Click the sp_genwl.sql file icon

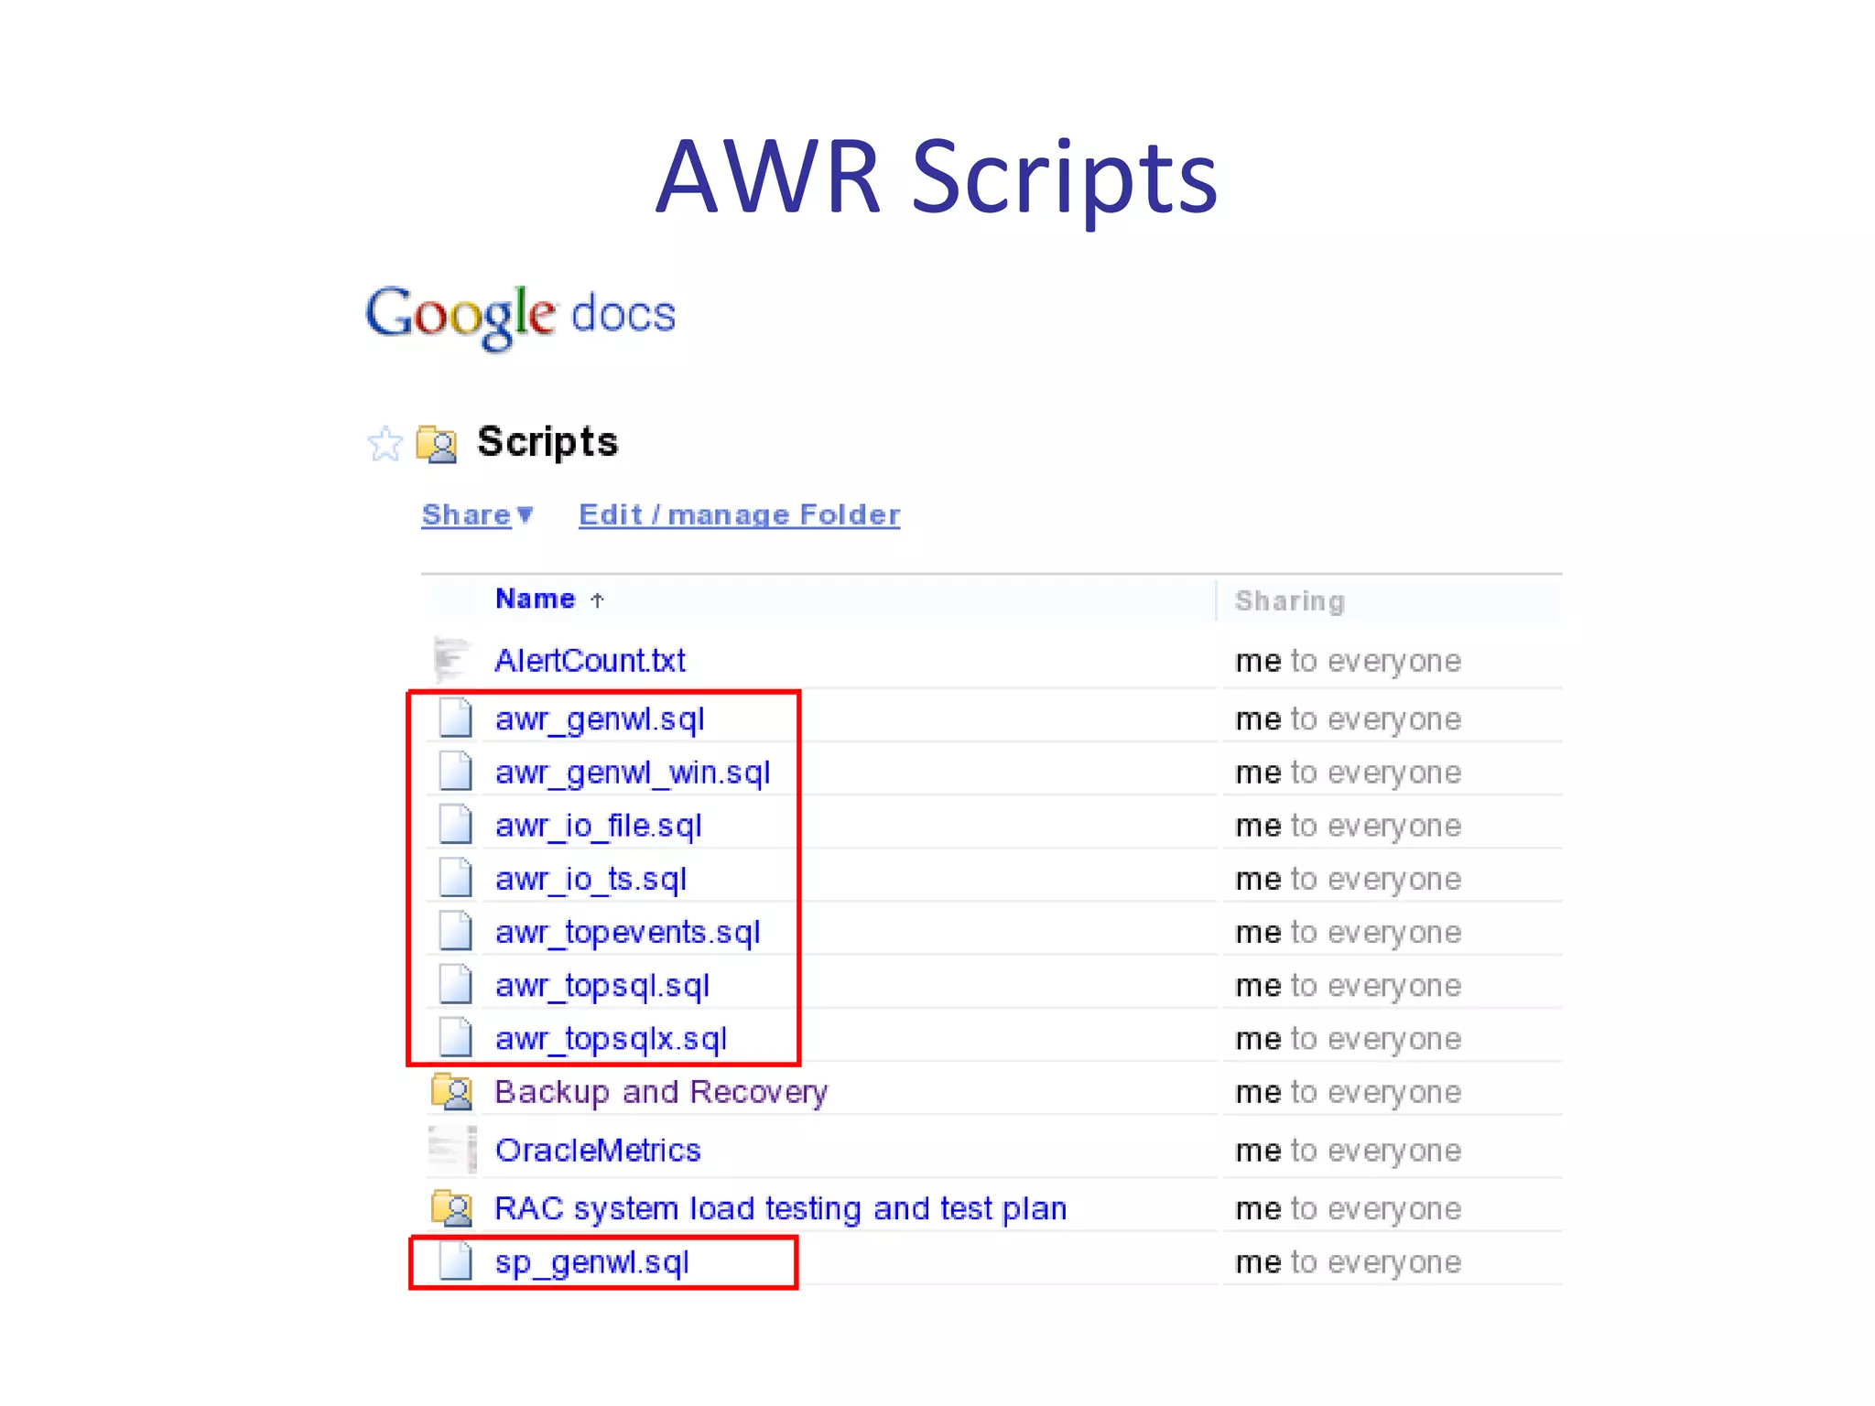[x=455, y=1261]
